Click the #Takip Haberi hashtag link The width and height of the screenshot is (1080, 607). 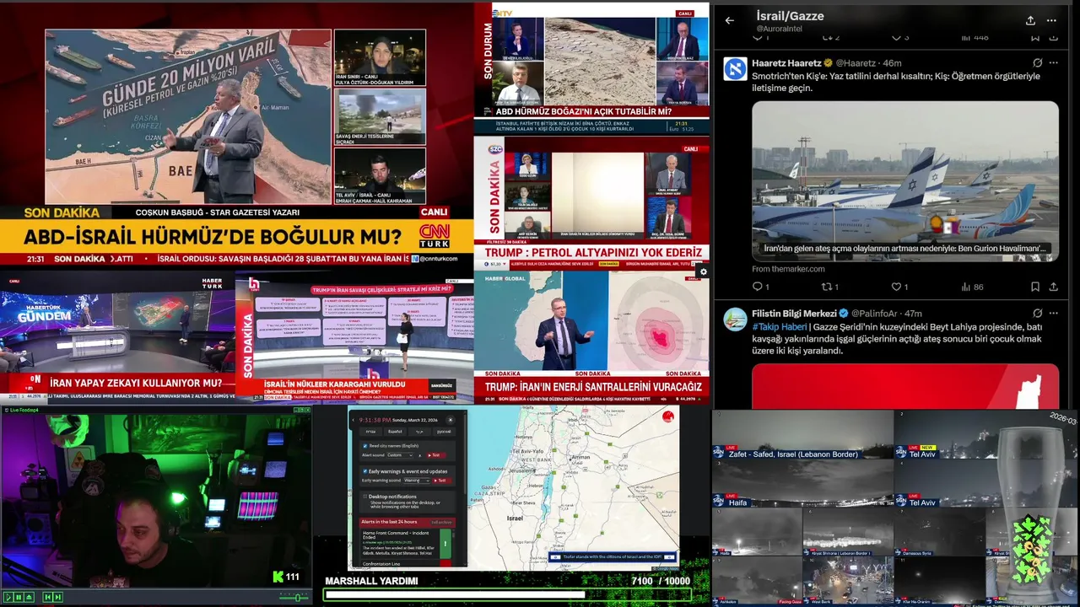pyautogui.click(x=780, y=327)
